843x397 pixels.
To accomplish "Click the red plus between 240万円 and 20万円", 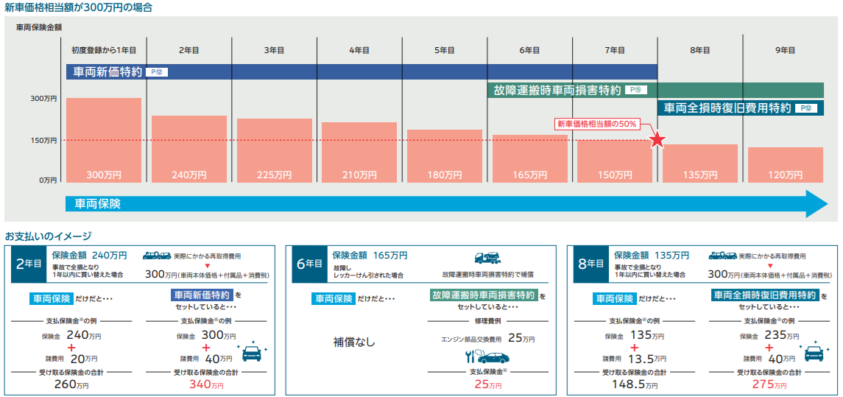I will pos(71,347).
